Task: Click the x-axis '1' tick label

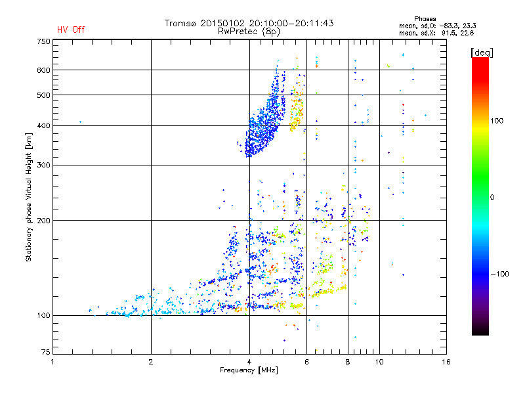Action: (52, 362)
